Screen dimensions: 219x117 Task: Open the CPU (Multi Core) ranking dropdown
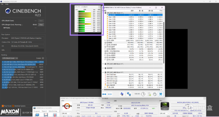(x=10, y=58)
